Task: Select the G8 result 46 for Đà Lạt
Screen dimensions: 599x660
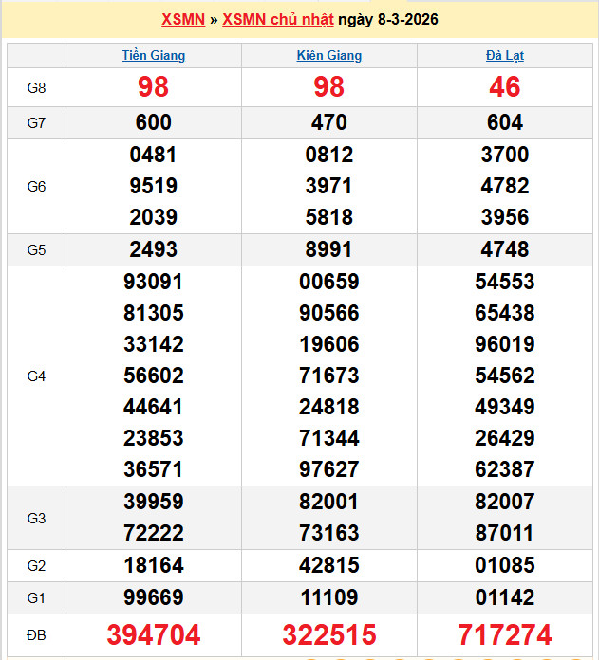Action: coord(505,87)
